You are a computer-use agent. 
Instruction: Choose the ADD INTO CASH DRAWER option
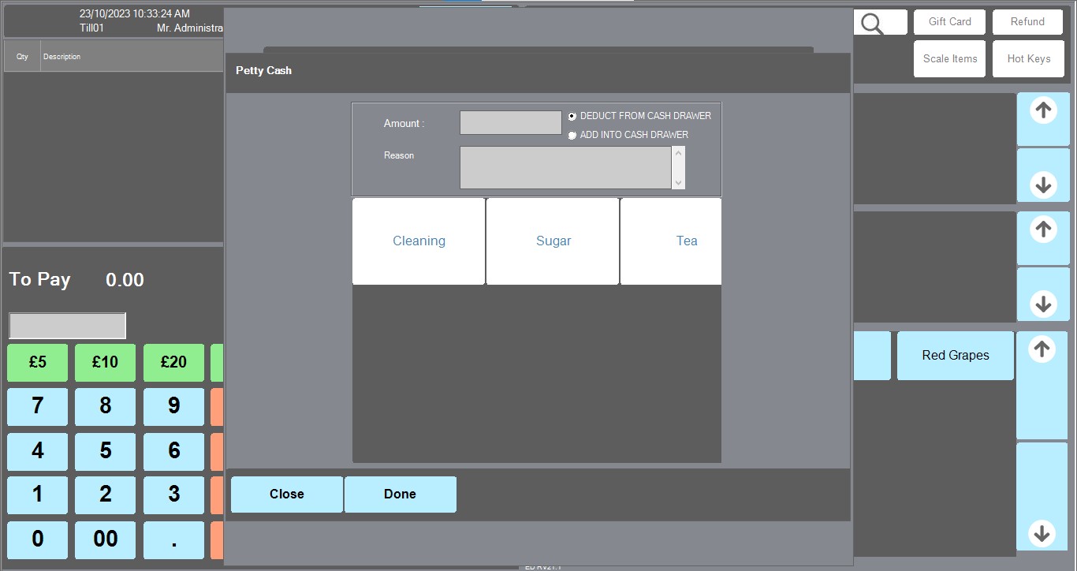coord(572,136)
